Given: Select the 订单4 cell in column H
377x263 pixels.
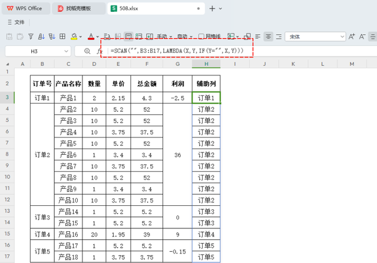Looking at the screenshot, I should click(206, 234).
